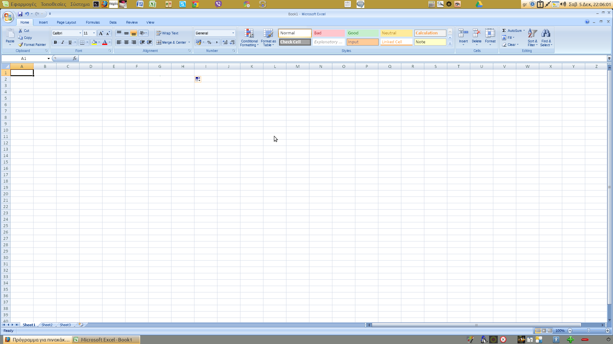613x344 pixels.
Task: Apply the Check Cell style
Action: (x=295, y=42)
